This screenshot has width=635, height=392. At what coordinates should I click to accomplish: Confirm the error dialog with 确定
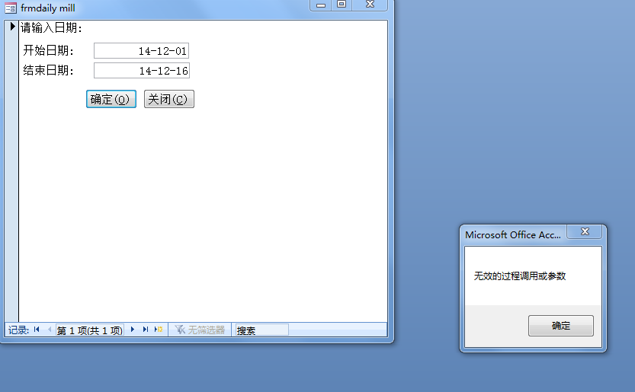560,326
